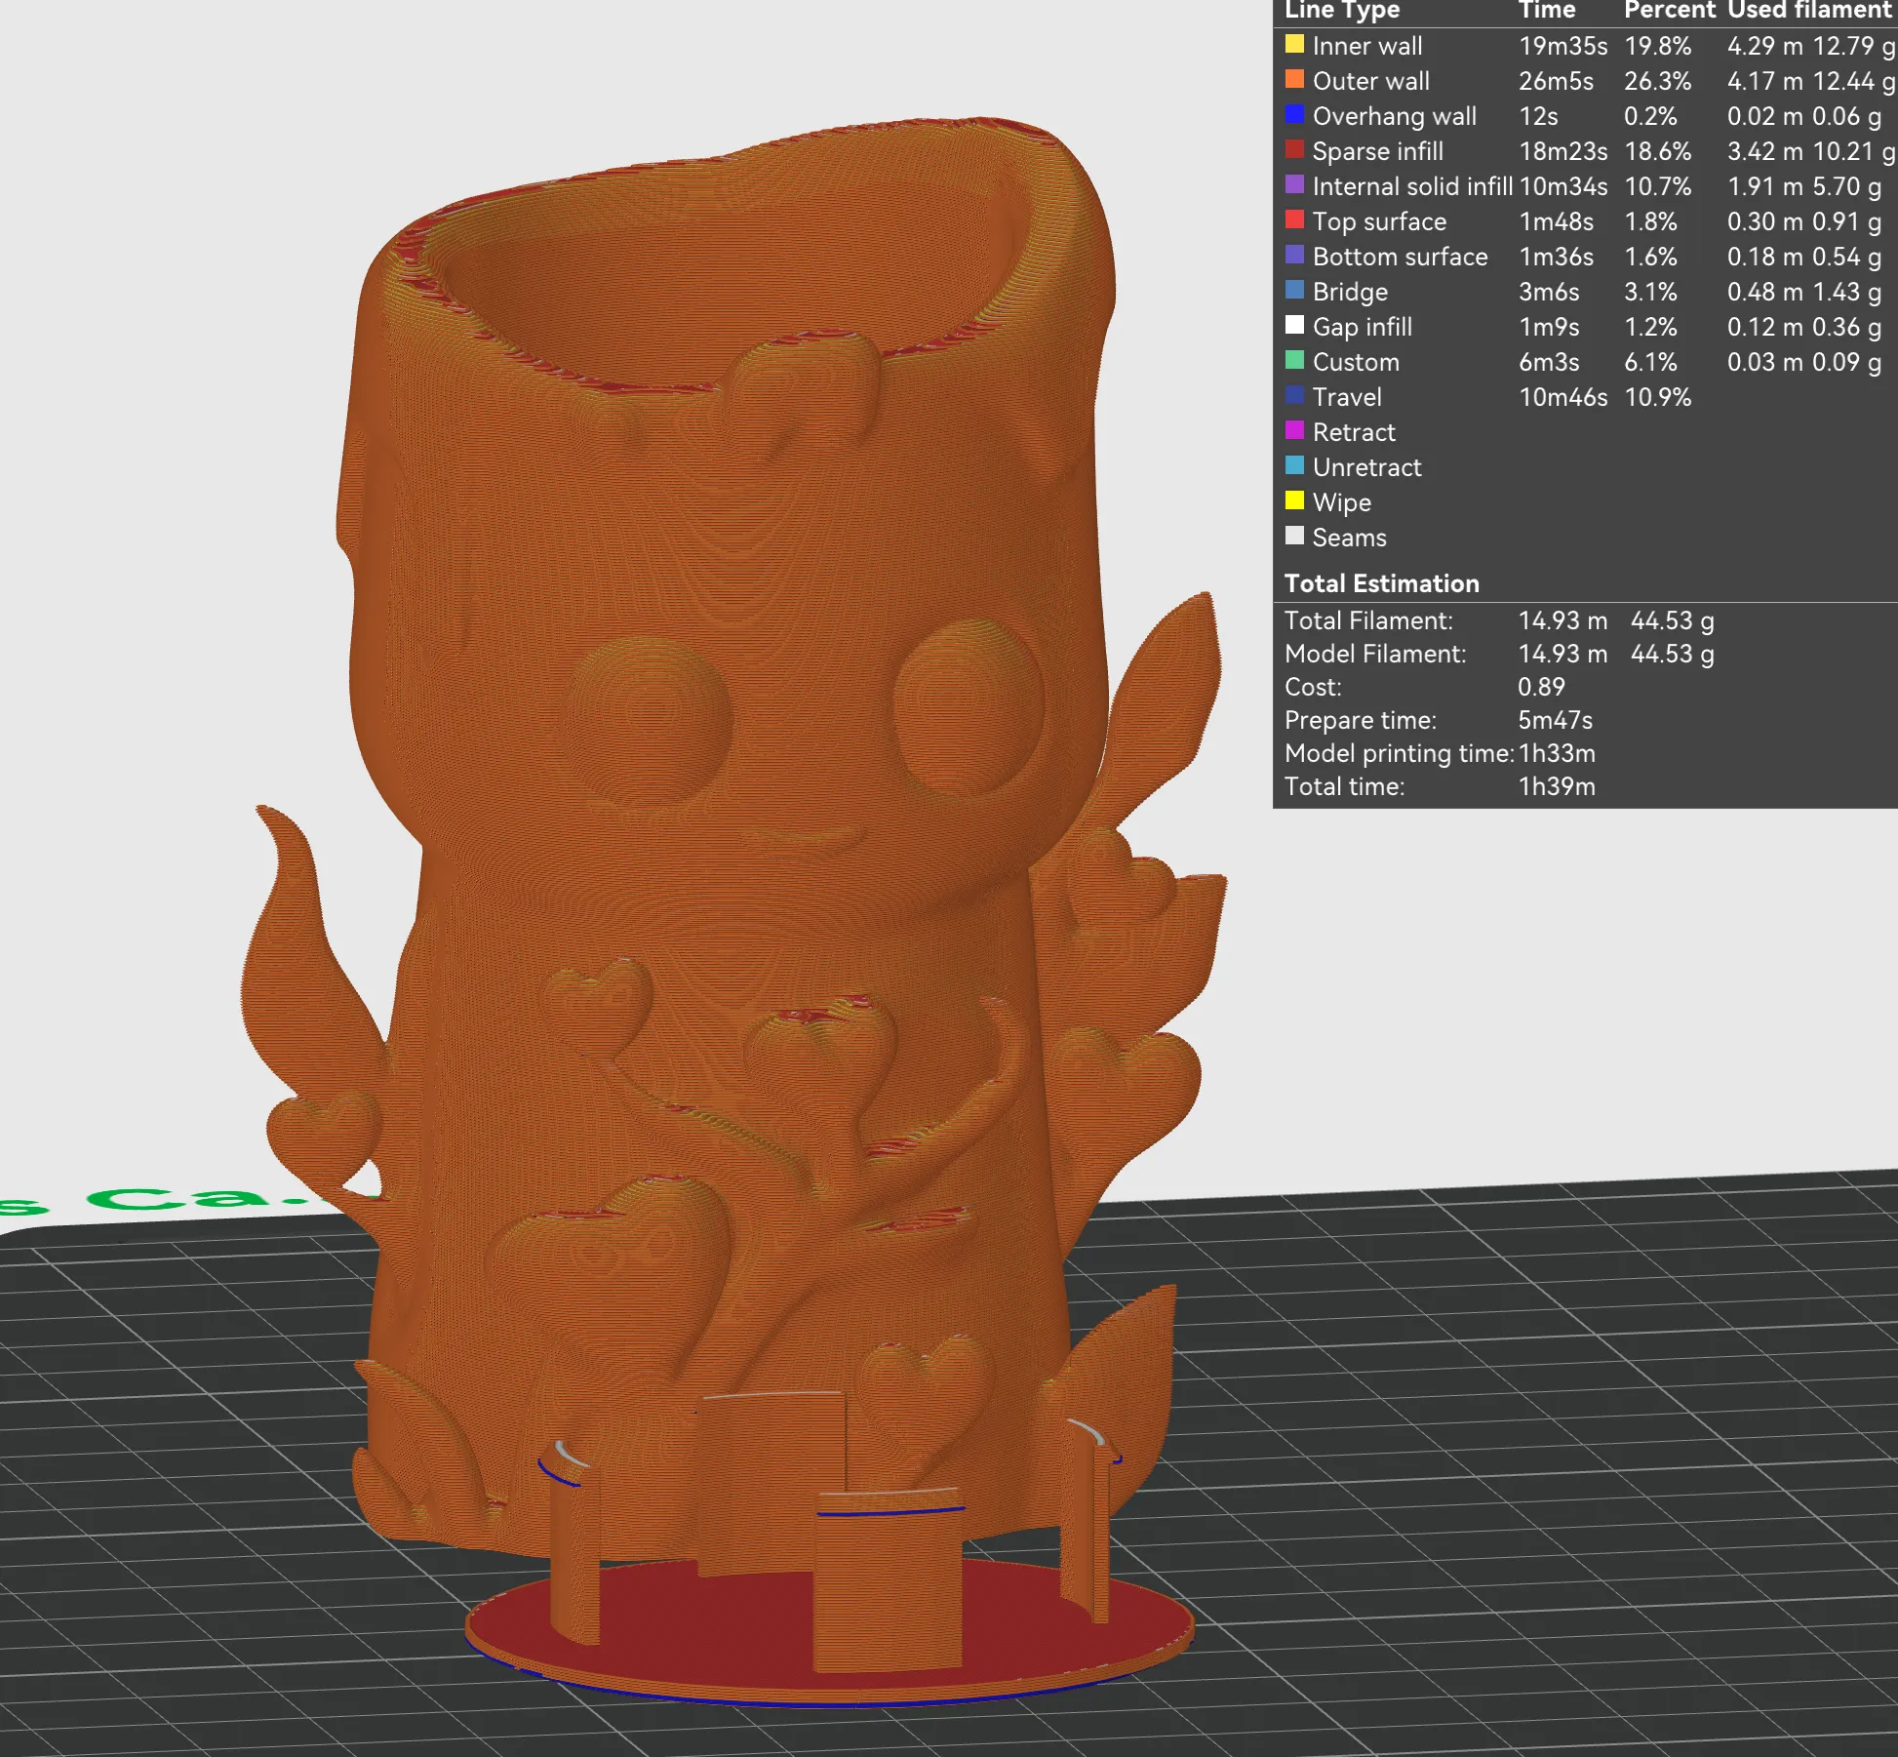Click the green Custom color swatch
This screenshot has width=1898, height=1757.
pos(1294,361)
